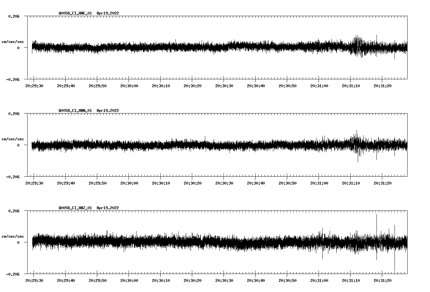430x292 pixels.
Task: Click the -0.206 lower limit on HNE plot
Action: 13,80
